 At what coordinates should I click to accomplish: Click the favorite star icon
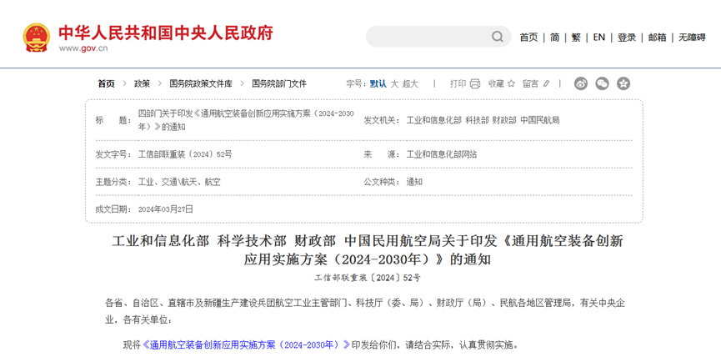(513, 83)
